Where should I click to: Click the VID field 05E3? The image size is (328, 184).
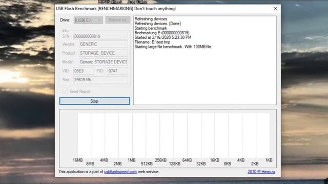[83, 71]
